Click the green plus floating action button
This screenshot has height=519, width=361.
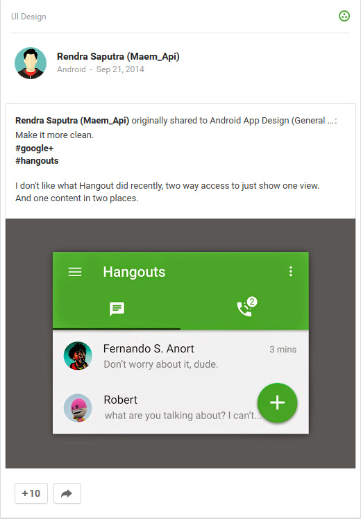[278, 403]
